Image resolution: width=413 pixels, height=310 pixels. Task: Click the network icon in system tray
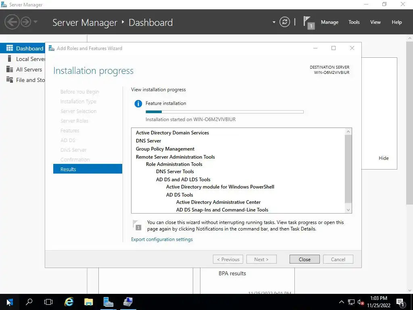click(351, 302)
